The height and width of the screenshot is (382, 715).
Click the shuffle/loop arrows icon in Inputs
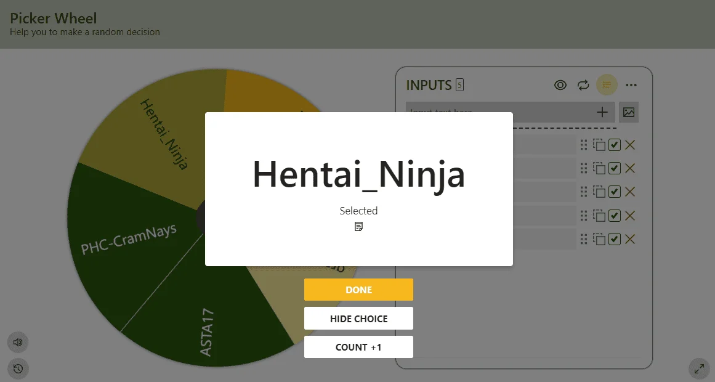click(583, 85)
